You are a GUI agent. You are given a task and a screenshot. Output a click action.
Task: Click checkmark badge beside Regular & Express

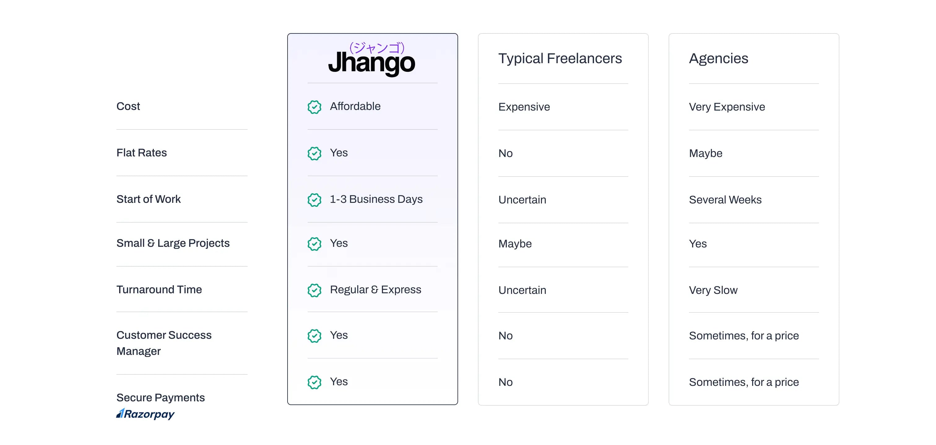click(314, 290)
